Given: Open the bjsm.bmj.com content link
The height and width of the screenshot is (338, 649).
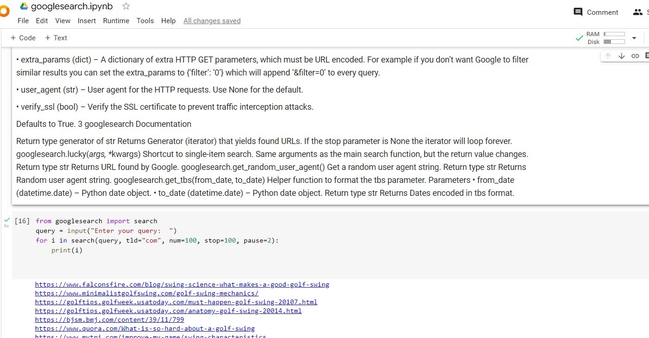Looking at the screenshot, I should [109, 320].
